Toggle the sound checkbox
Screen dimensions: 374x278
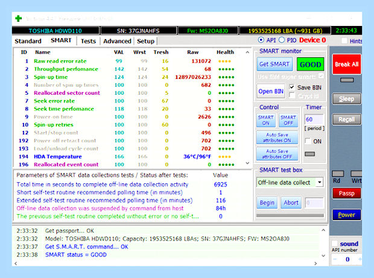point(335,244)
